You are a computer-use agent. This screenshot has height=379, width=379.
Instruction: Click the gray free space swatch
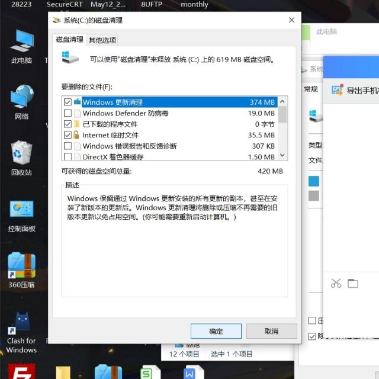(x=314, y=196)
